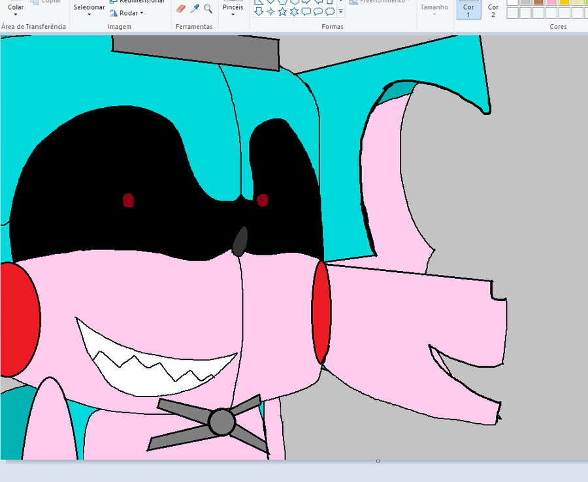The height and width of the screenshot is (482, 588).
Task: Pick the brown color swatch
Action: point(538,2)
